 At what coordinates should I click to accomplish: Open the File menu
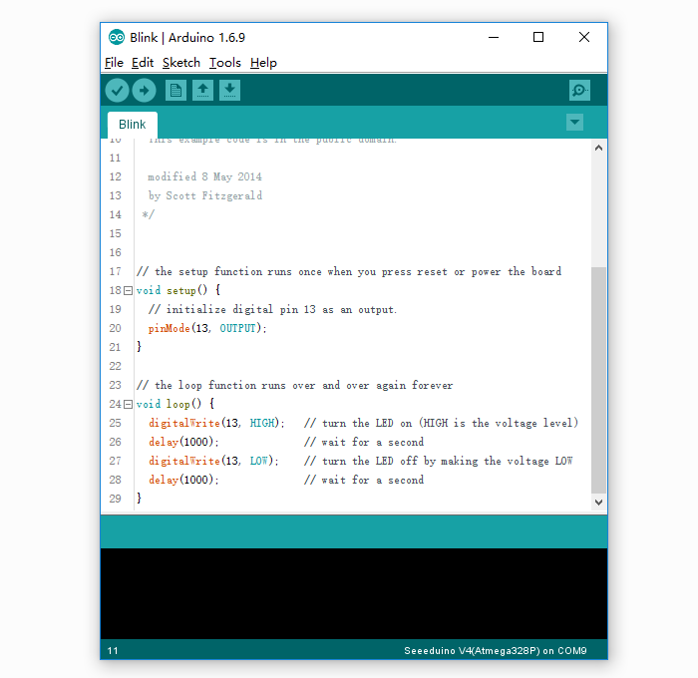114,63
